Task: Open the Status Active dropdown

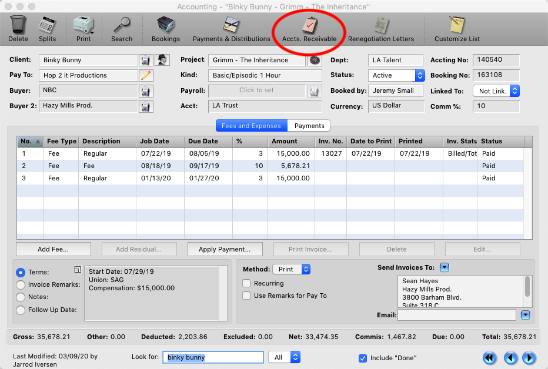Action: point(396,75)
